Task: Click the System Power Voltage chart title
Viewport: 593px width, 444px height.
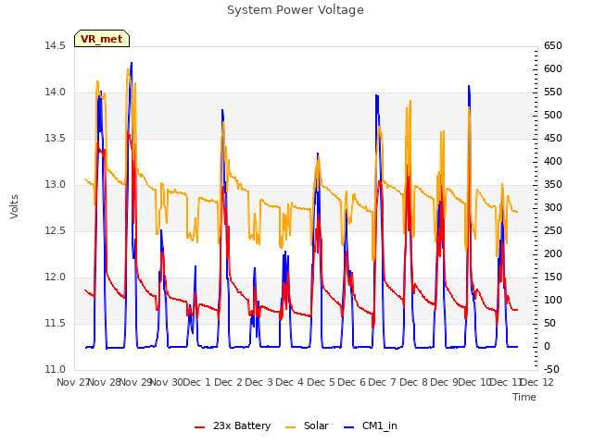Action: 296,10
